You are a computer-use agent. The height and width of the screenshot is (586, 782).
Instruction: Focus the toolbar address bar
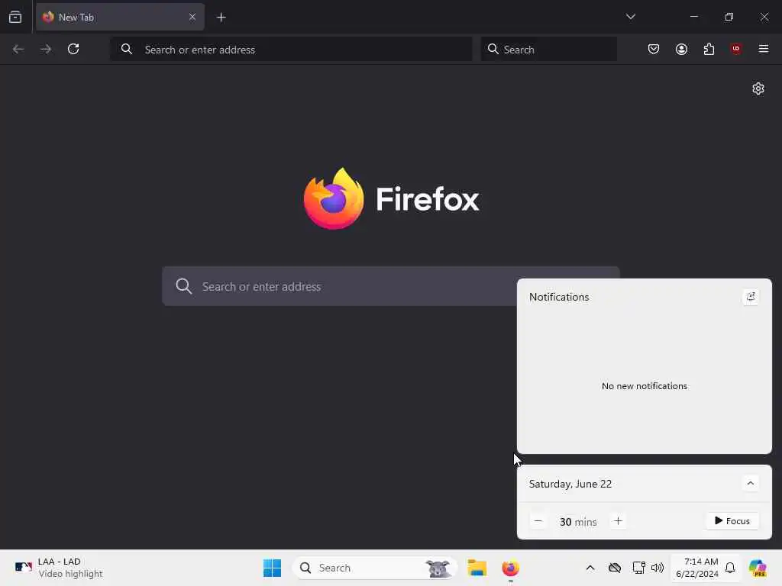291,49
